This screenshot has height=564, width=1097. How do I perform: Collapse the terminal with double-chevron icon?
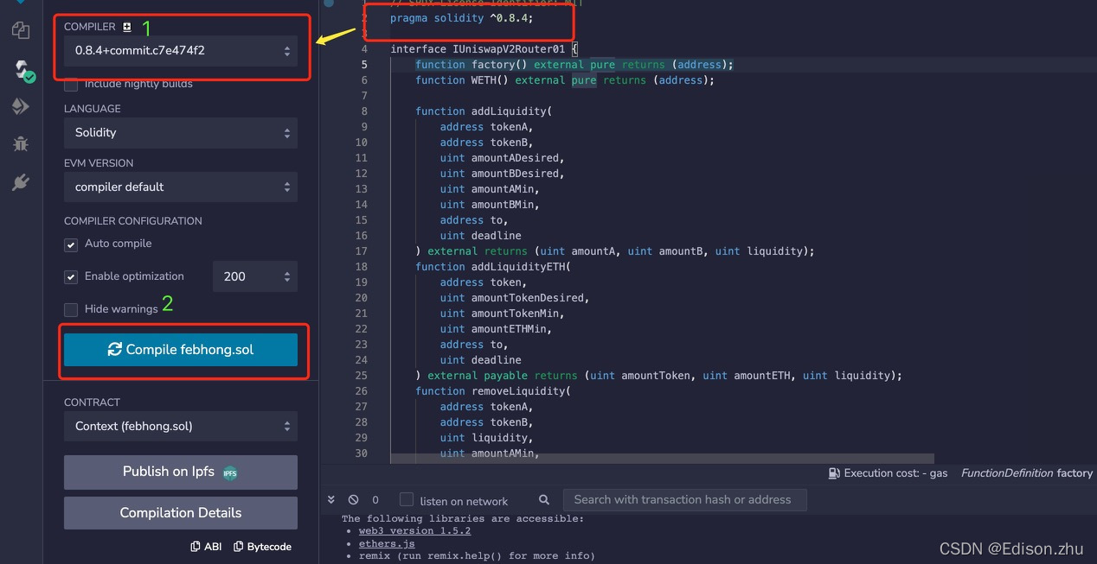[330, 499]
